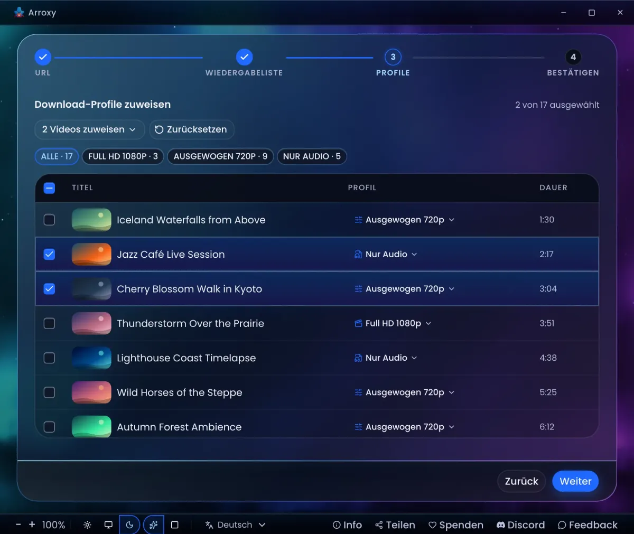
Task: Click the Teilen share icon
Action: [379, 525]
